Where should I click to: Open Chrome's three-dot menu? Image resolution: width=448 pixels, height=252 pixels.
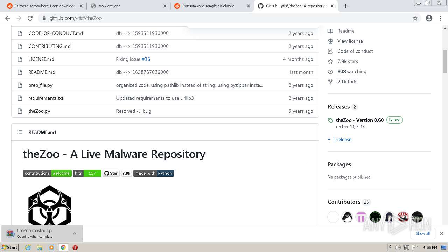coord(441,18)
